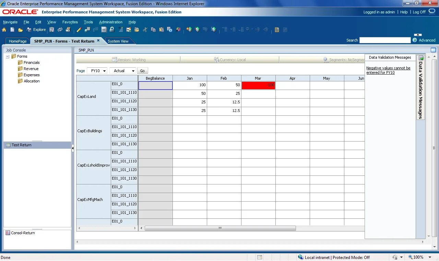
Task: Click the green Search go arrow icon
Action: tap(415, 40)
